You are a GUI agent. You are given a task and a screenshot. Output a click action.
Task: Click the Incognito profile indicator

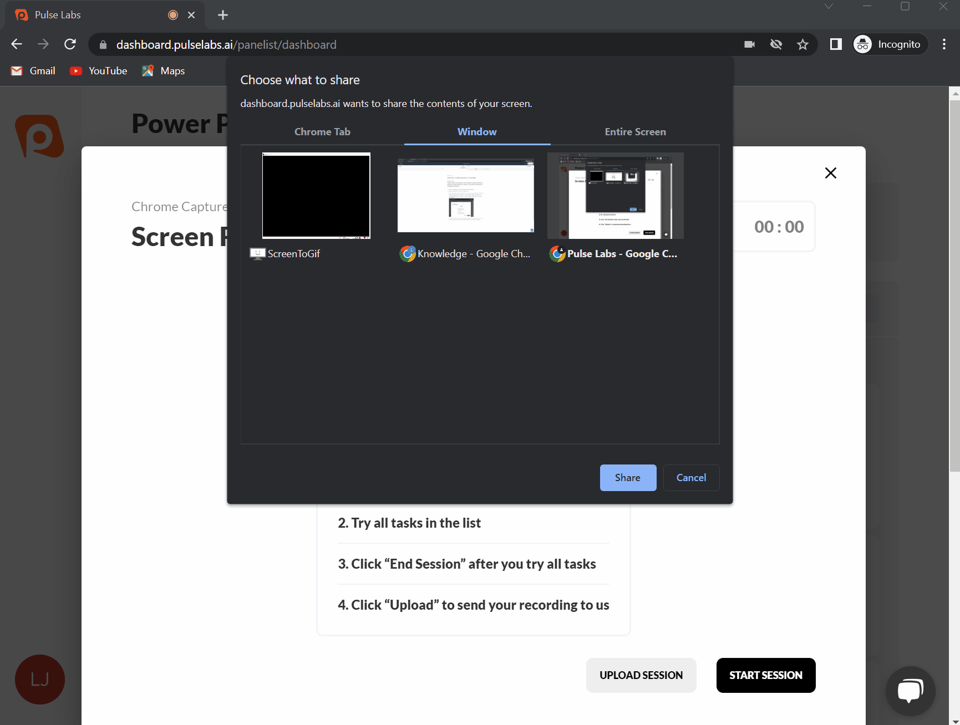[890, 44]
